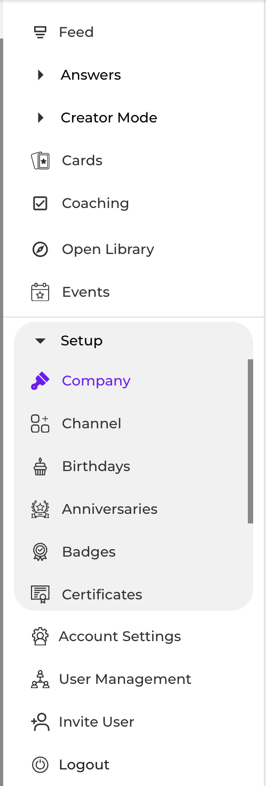
Task: Collapse the Setup section arrow
Action: 40,341
